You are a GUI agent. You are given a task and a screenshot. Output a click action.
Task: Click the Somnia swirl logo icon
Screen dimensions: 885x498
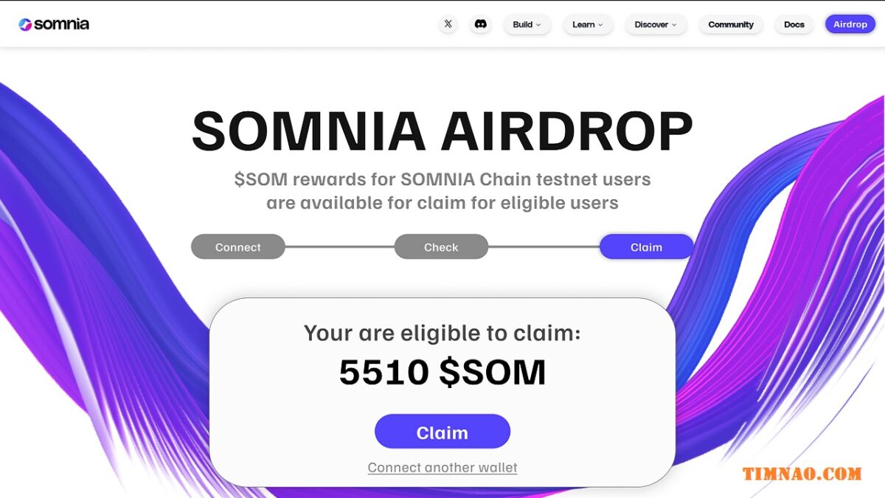[25, 24]
